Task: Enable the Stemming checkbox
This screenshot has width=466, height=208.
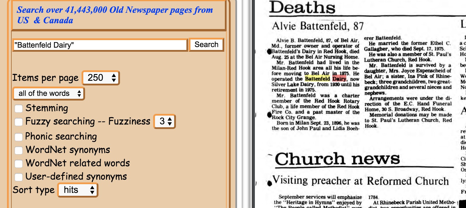Action: [x=19, y=108]
